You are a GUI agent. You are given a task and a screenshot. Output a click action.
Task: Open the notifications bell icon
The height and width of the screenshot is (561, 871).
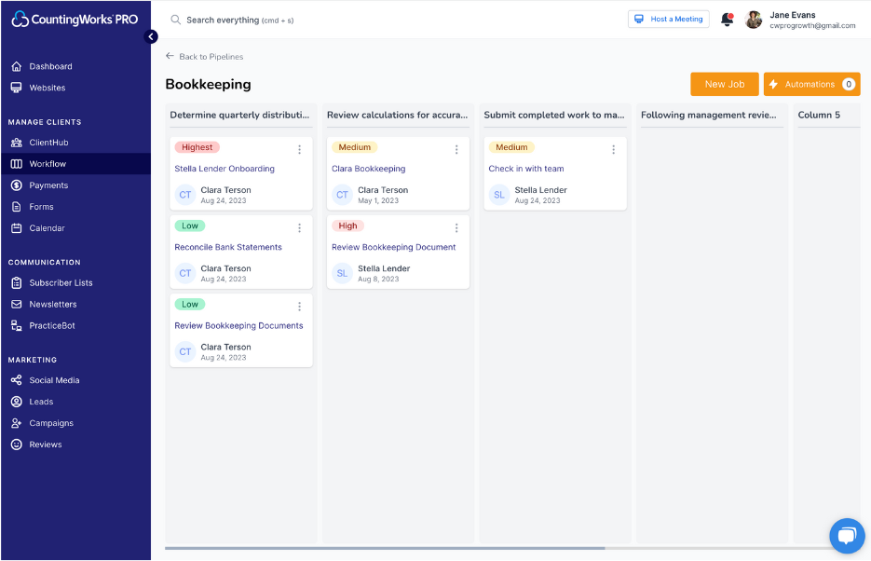(727, 20)
